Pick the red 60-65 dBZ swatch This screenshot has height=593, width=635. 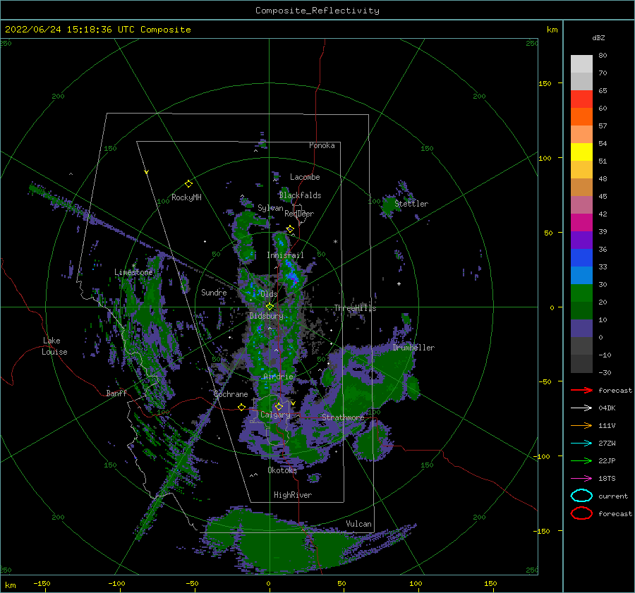pos(581,99)
